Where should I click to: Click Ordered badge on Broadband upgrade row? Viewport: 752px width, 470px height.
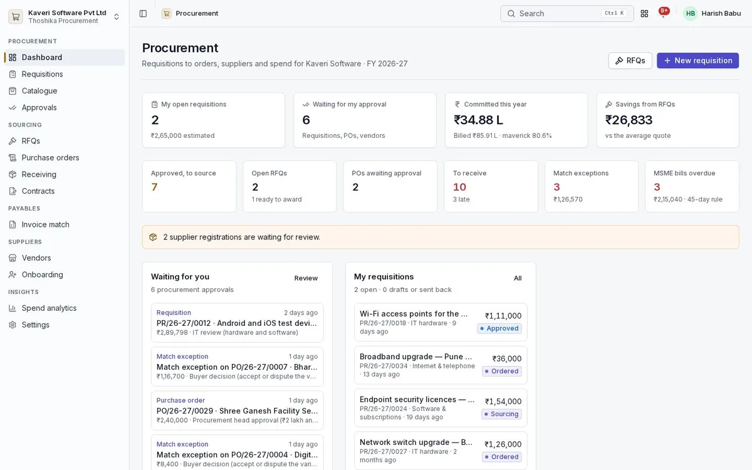pos(502,371)
